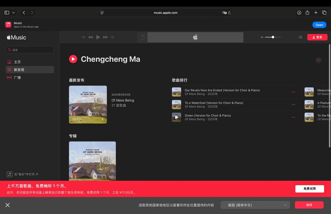
Task: Play Chengcheng Ma artist with red play button
Action: 73,59
